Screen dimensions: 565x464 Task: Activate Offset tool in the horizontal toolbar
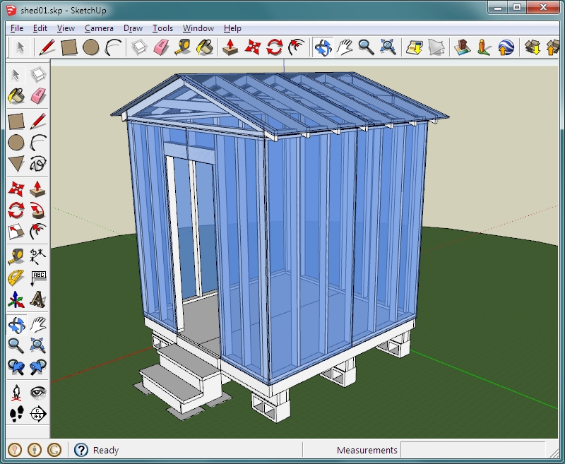point(297,47)
